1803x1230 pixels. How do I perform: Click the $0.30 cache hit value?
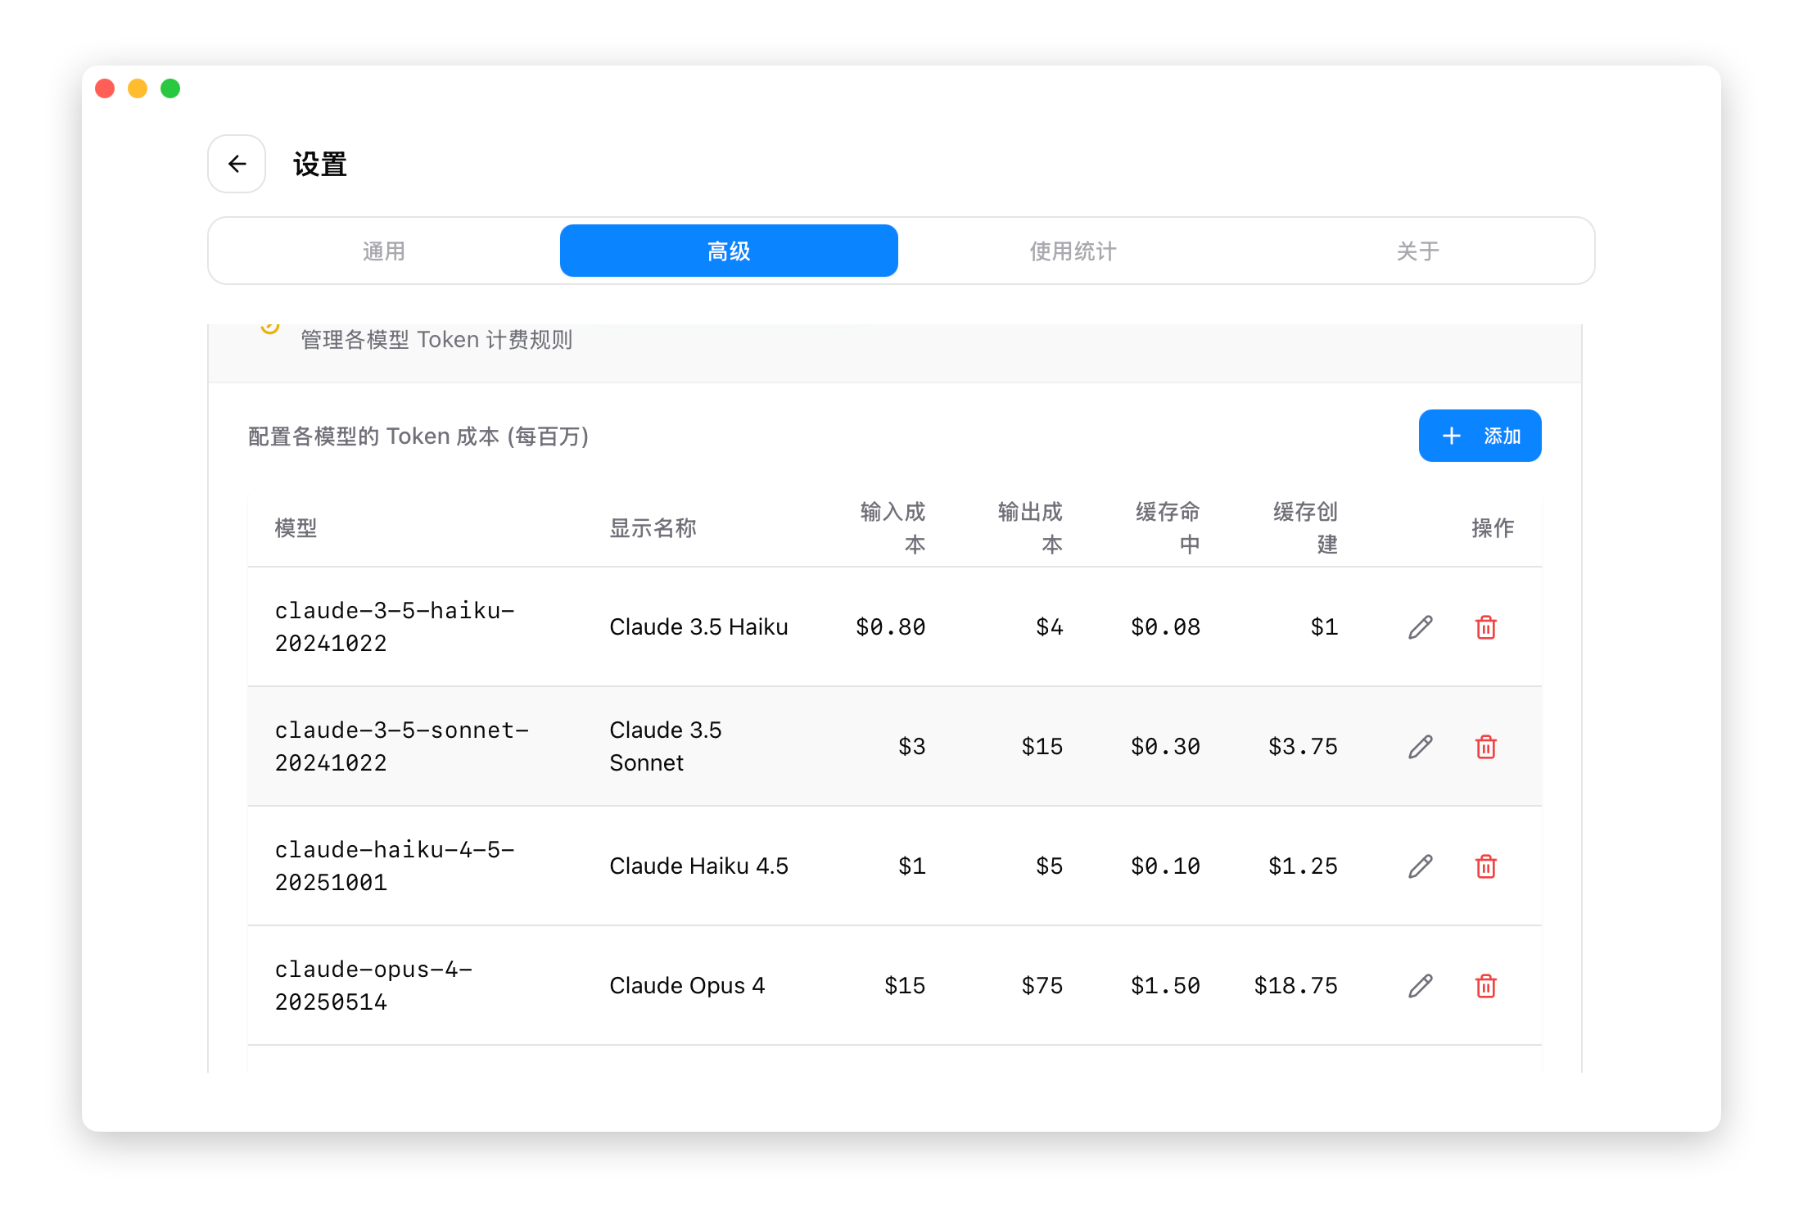click(x=1165, y=747)
